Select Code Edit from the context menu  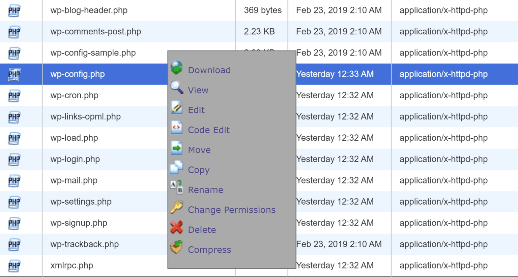coord(209,130)
